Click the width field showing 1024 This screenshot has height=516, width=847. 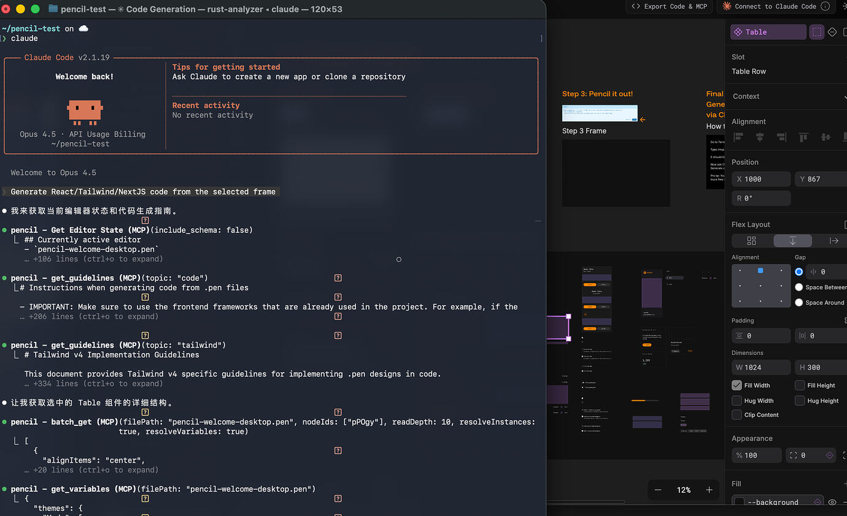(761, 367)
